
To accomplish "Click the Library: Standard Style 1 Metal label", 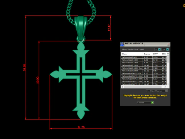I will click(133, 49).
